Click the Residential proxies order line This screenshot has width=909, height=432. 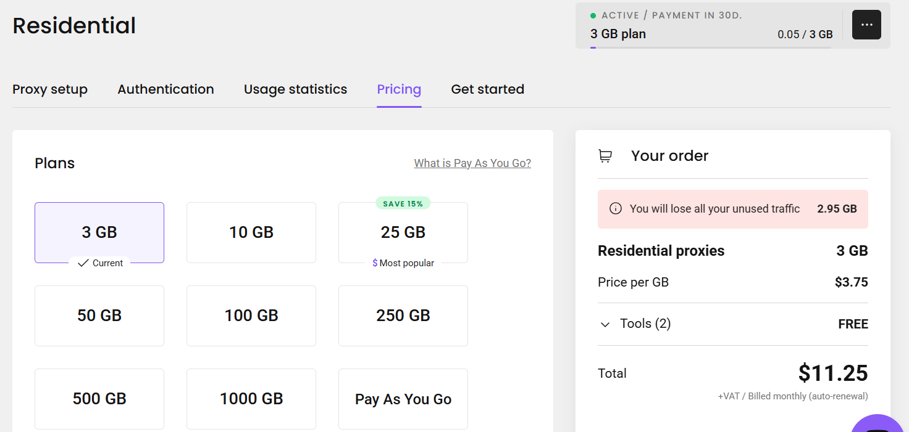733,251
